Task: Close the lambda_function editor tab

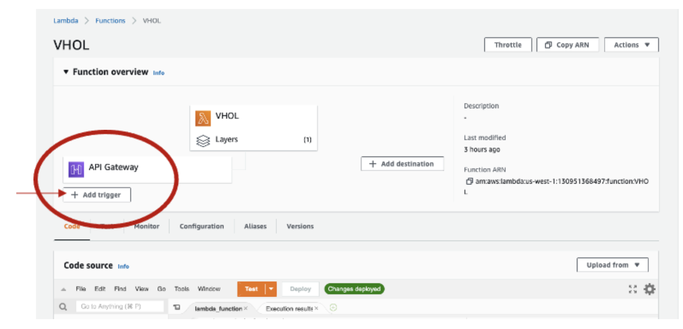Action: coord(246,308)
